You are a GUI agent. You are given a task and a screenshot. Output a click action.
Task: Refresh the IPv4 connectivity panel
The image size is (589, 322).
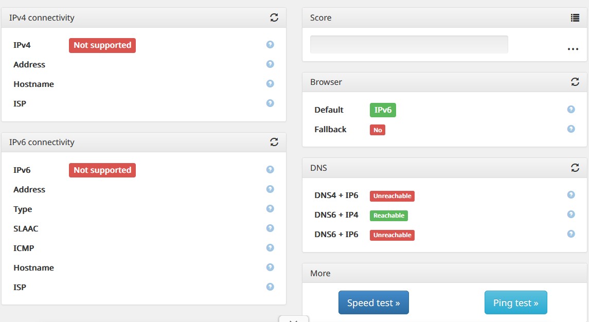pos(274,17)
